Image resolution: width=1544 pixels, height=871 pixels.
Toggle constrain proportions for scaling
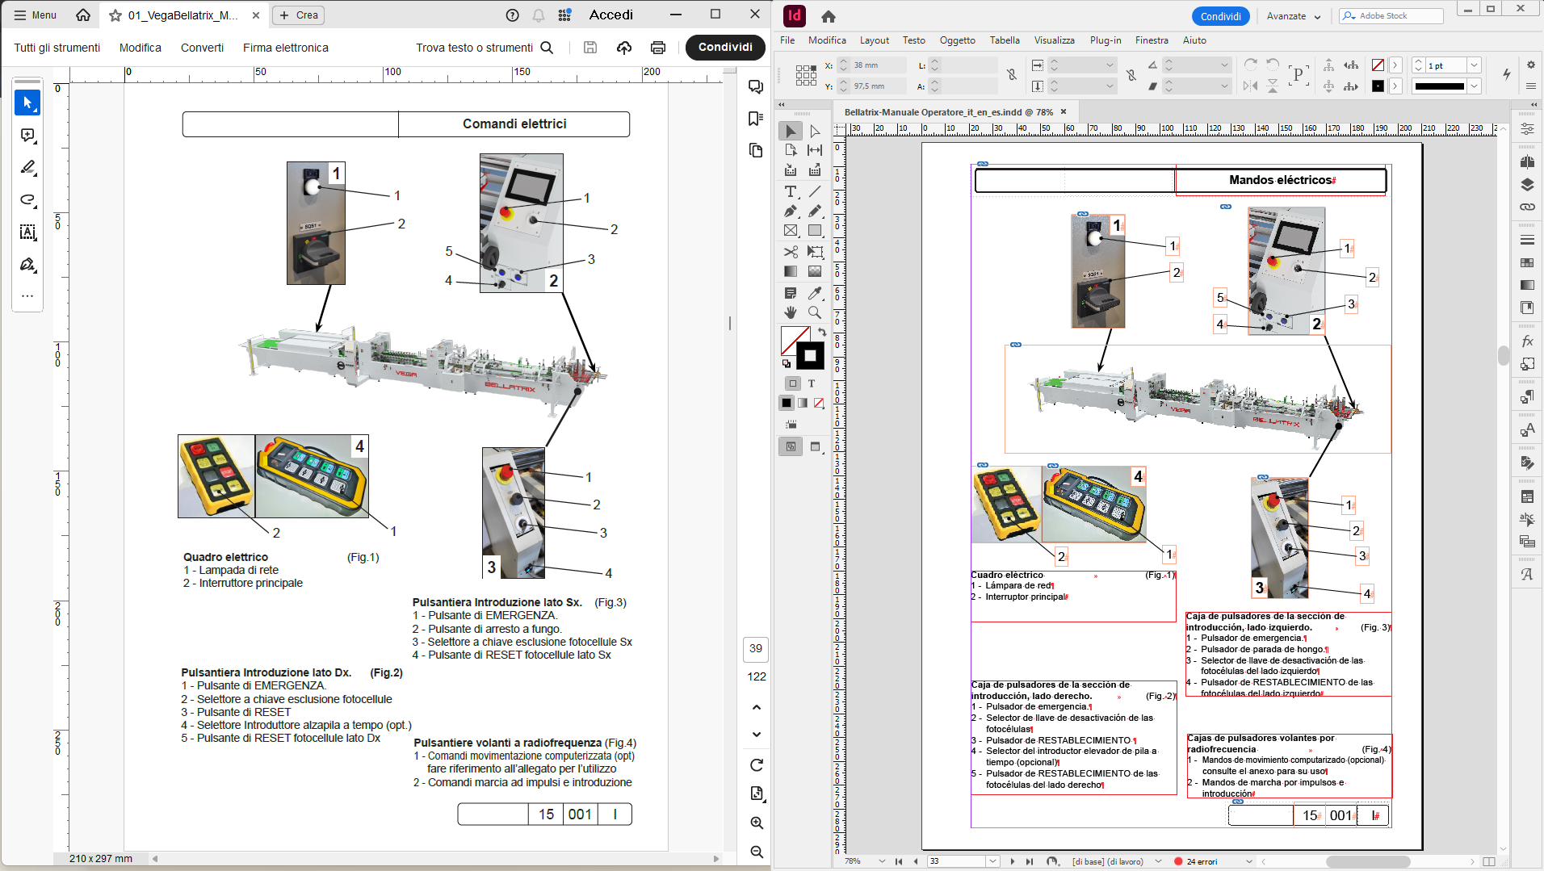(1131, 75)
